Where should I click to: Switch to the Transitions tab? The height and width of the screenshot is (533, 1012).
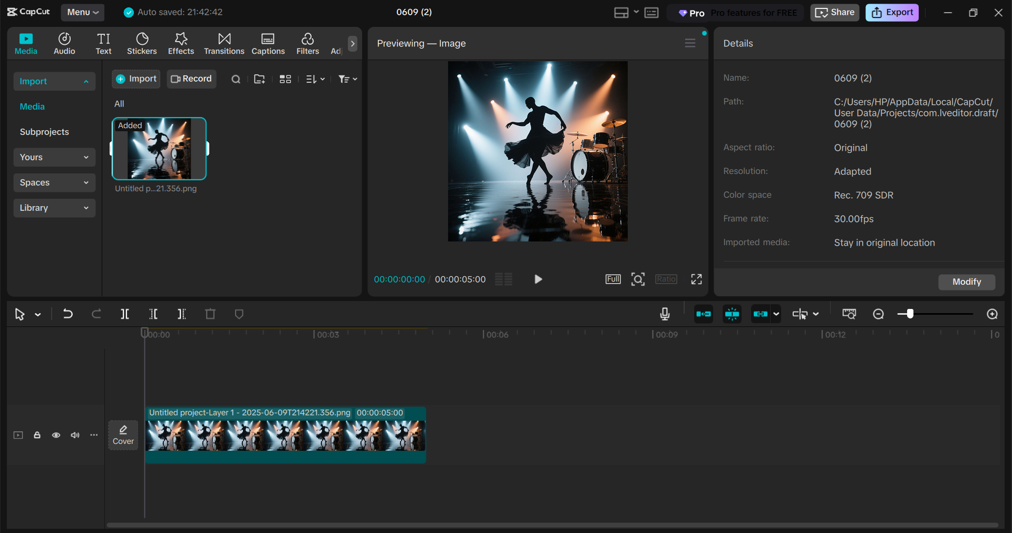click(224, 43)
